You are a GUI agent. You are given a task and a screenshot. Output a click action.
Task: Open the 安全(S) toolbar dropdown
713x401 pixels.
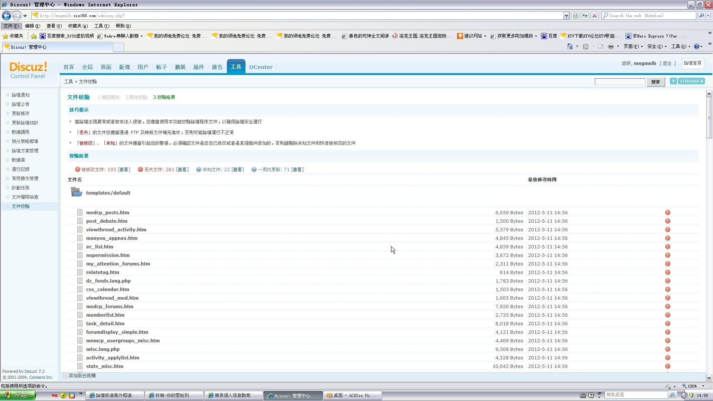(x=657, y=46)
